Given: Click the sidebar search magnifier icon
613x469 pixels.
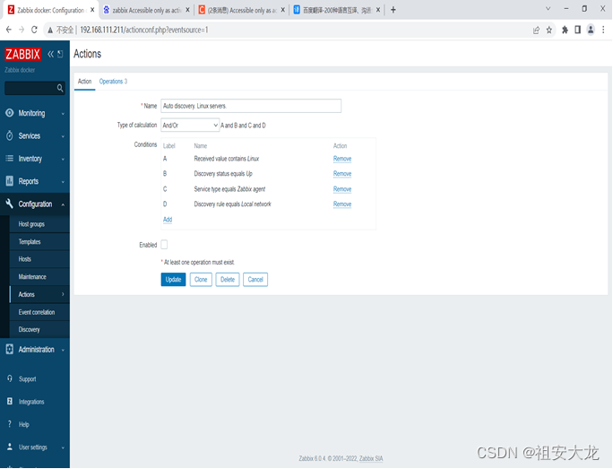Looking at the screenshot, I should (x=60, y=88).
